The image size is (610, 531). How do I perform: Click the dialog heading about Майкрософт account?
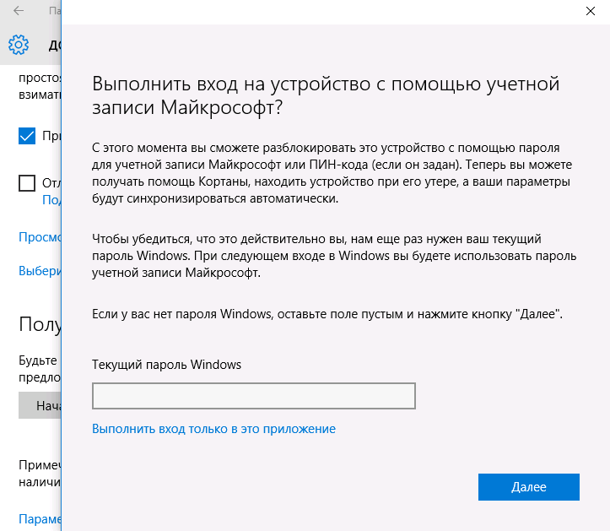[x=325, y=96]
